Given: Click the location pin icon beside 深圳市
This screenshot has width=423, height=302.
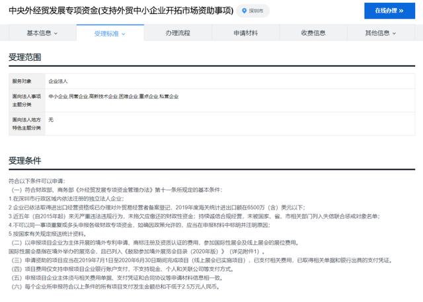Looking at the screenshot, I should (x=244, y=11).
